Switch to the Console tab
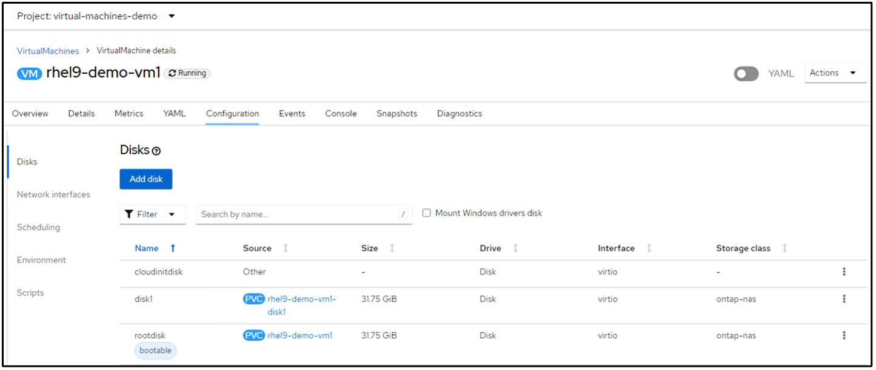Image resolution: width=876 pixels, height=370 pixels. pos(341,114)
